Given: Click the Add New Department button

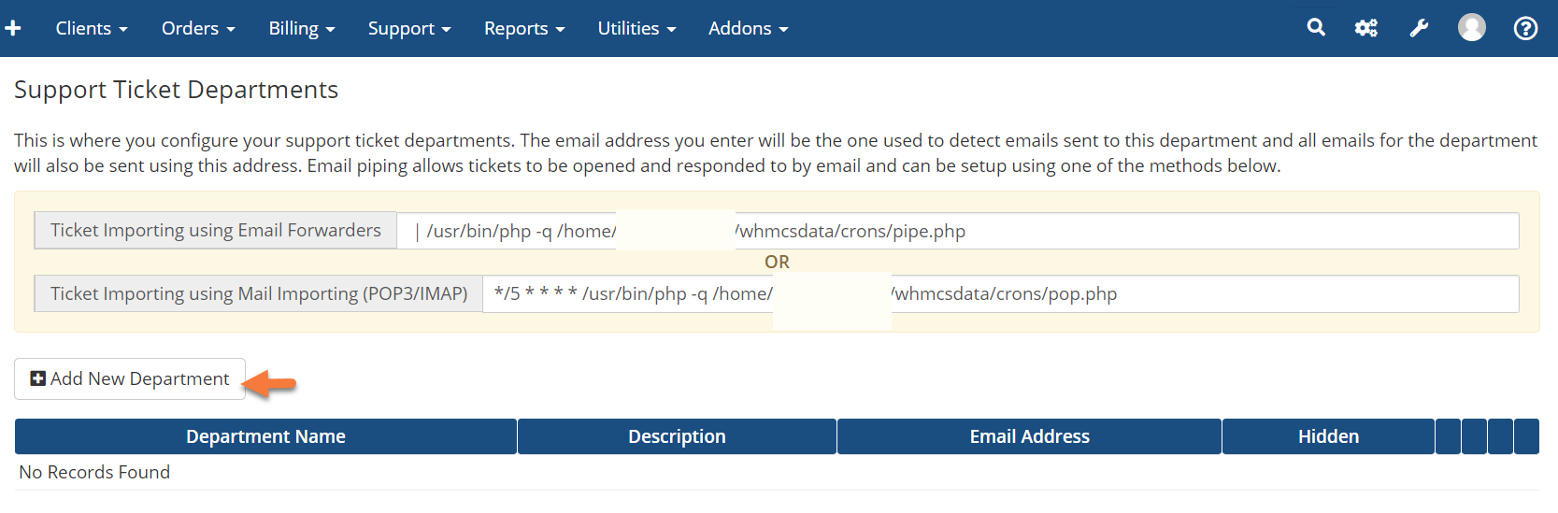Looking at the screenshot, I should 130,378.
